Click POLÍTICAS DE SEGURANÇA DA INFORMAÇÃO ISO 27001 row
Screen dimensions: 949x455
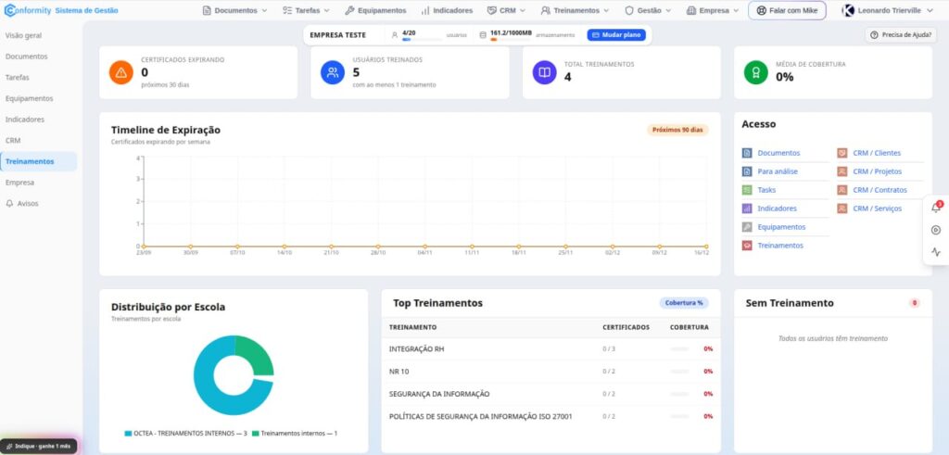point(550,416)
